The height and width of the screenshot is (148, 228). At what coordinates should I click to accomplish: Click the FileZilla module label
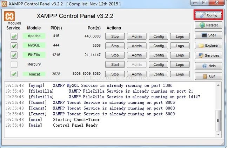click(34, 55)
